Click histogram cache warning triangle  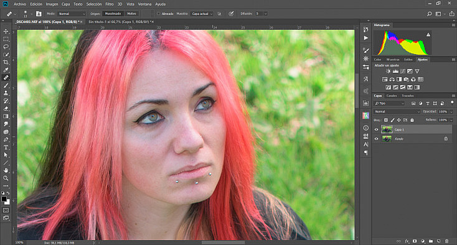428,35
